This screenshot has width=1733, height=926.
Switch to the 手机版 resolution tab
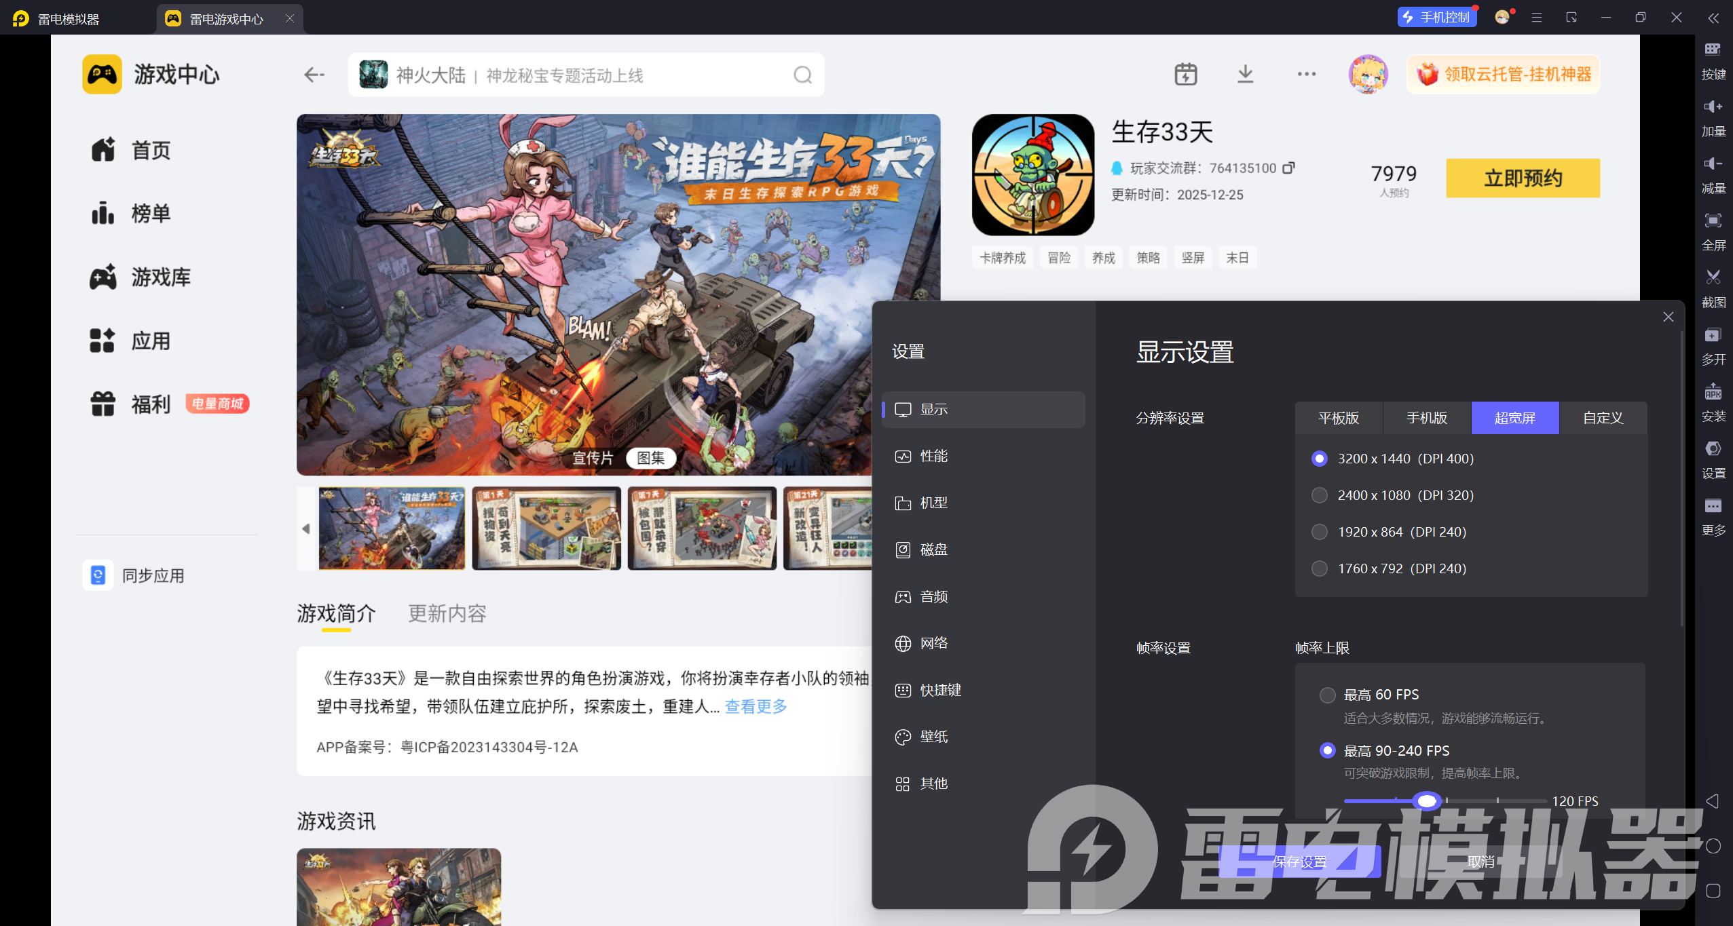point(1426,418)
